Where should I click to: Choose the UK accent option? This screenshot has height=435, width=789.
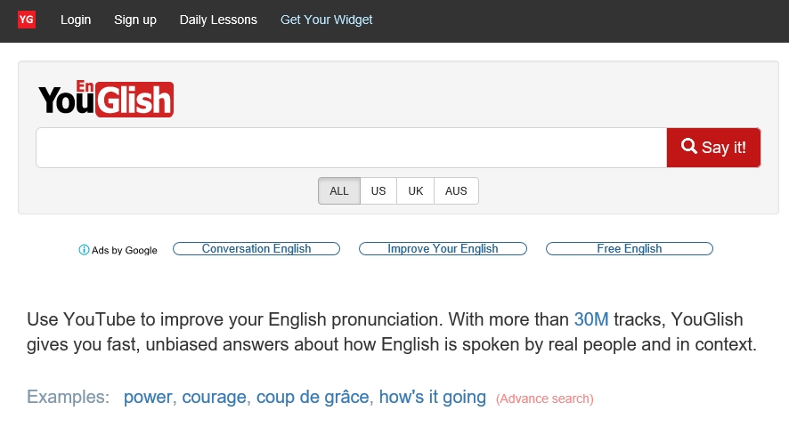(415, 191)
